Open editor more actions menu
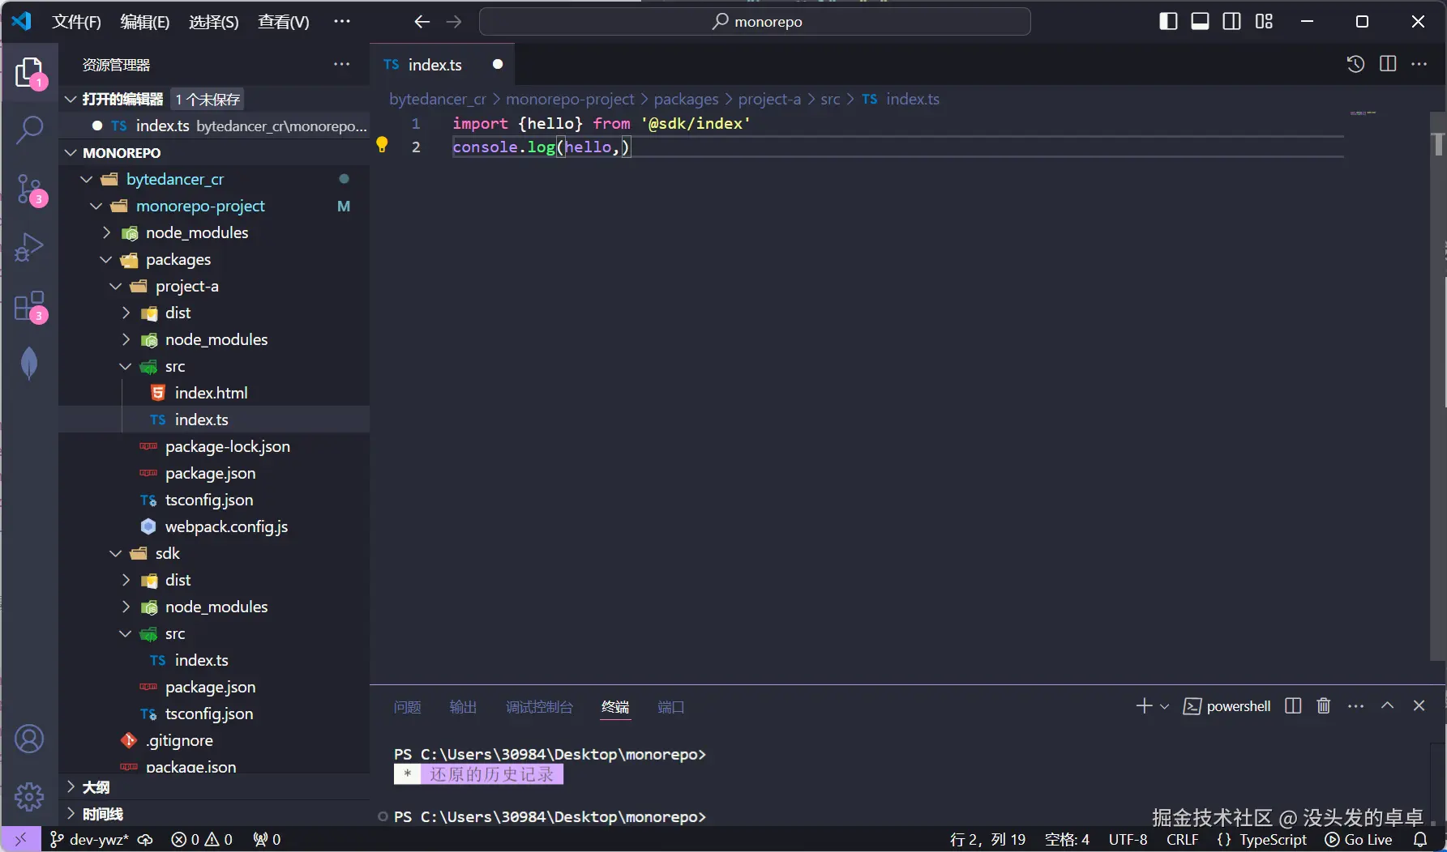The height and width of the screenshot is (852, 1447). pos(1419,64)
